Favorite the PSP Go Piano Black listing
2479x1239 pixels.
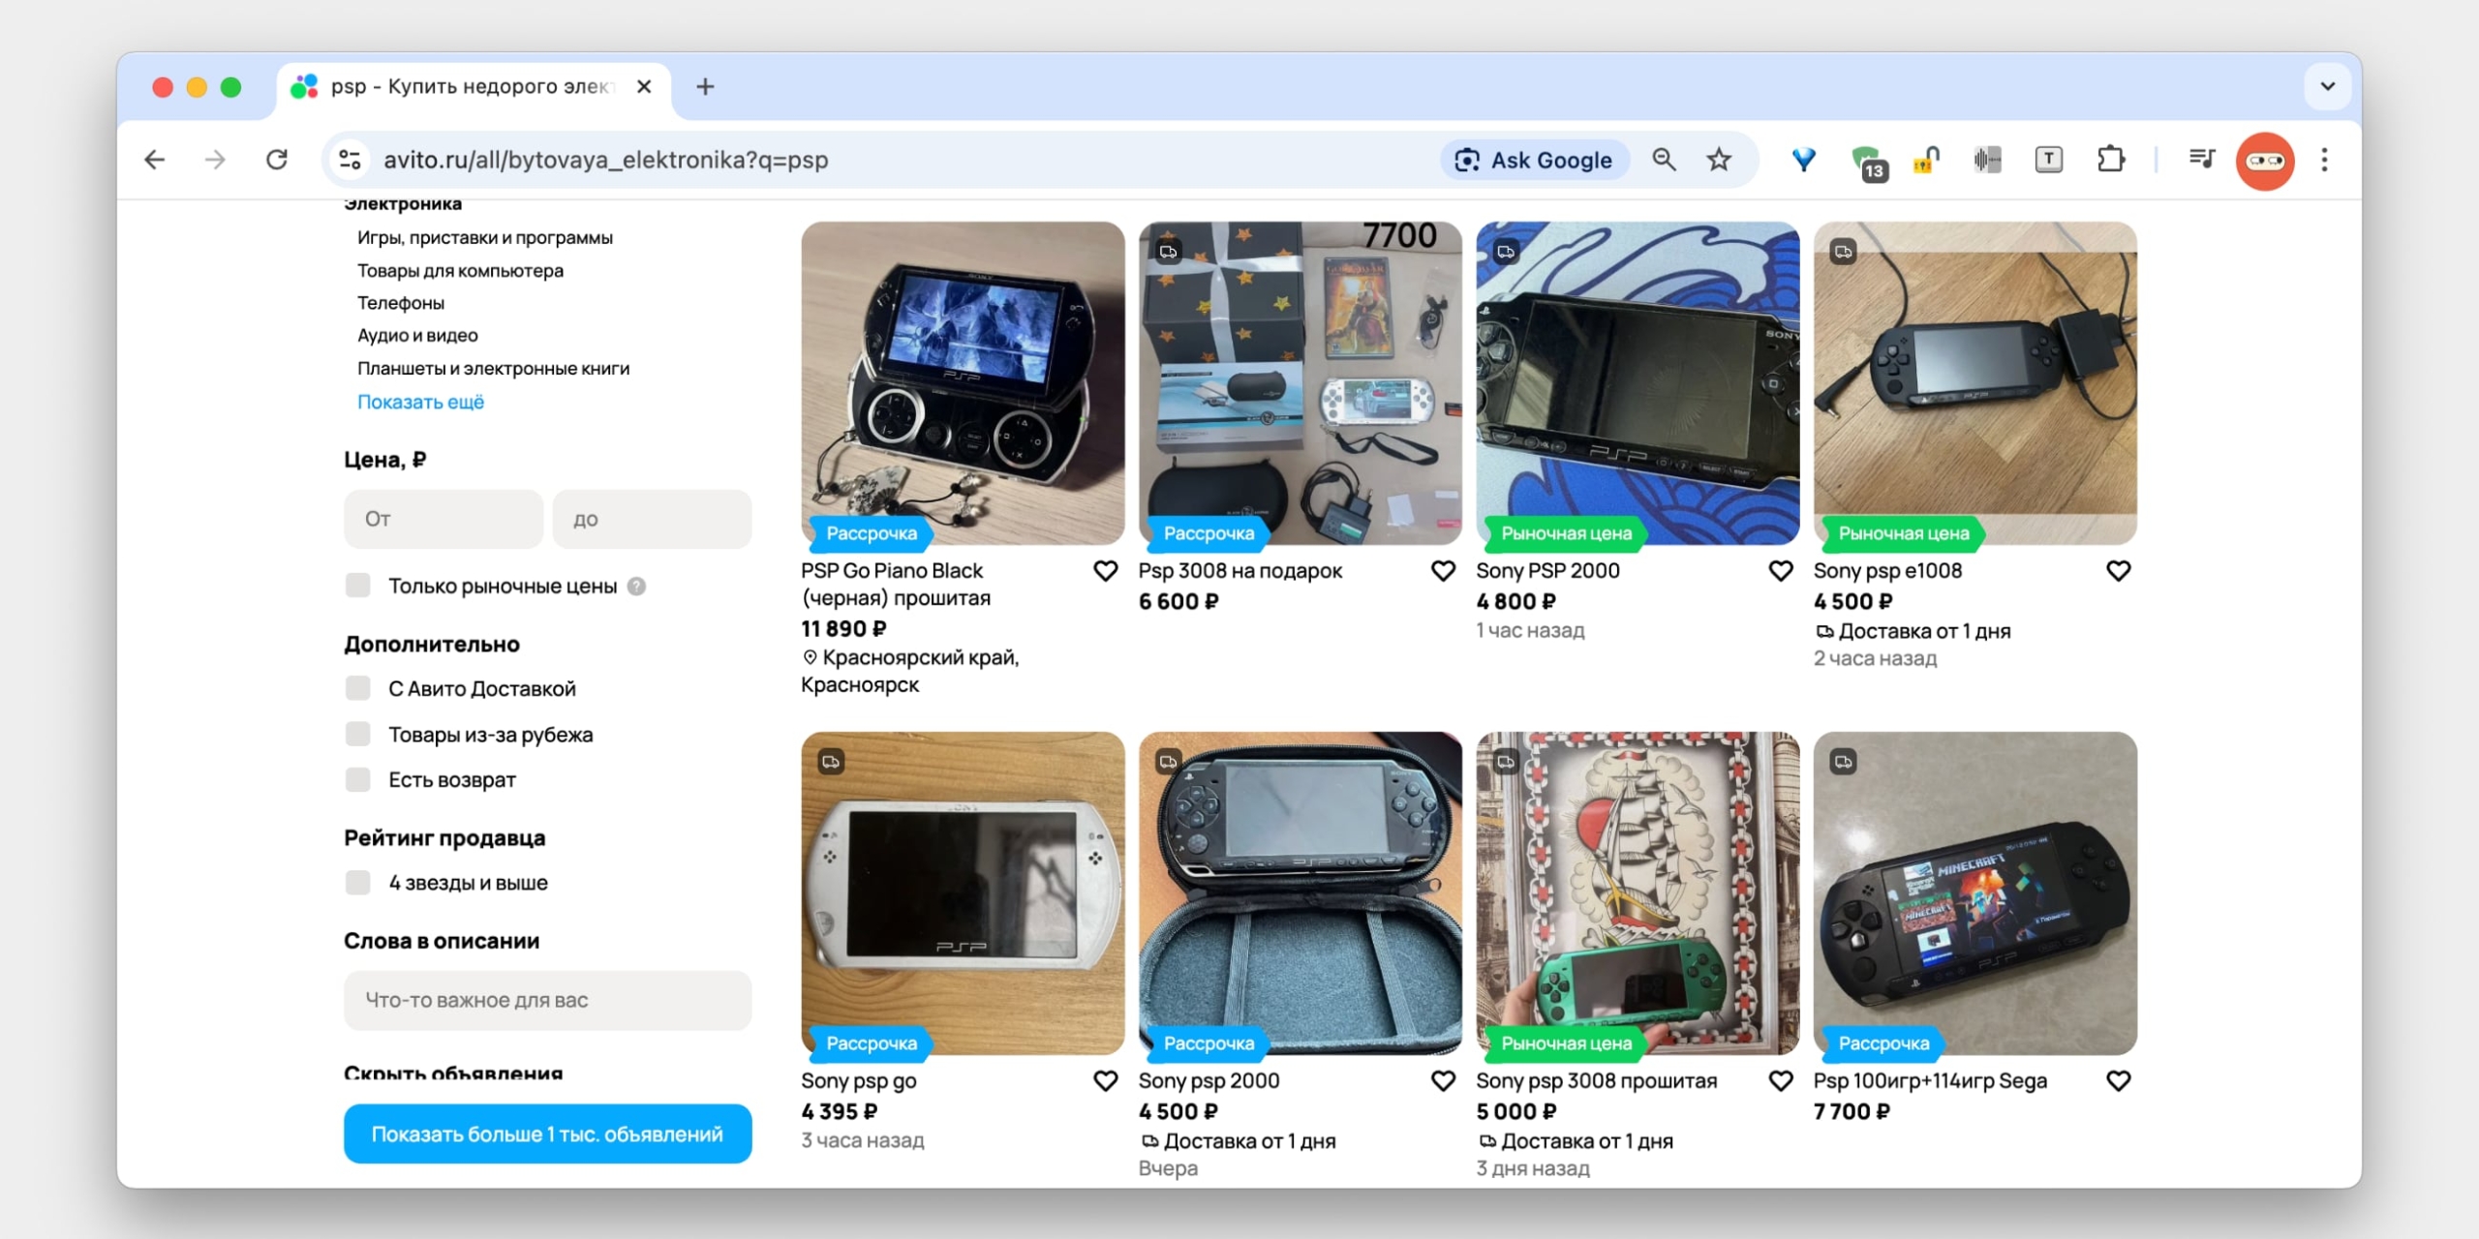coord(1105,571)
